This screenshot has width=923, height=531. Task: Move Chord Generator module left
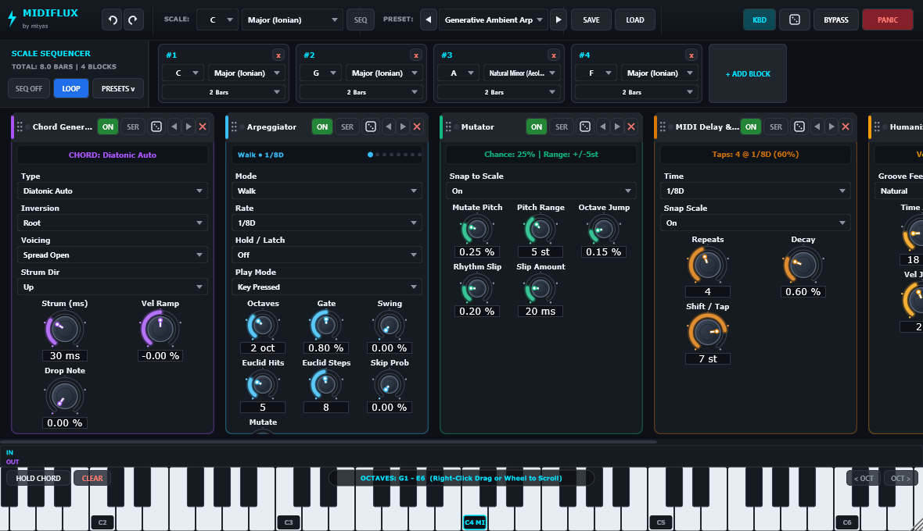click(x=174, y=127)
